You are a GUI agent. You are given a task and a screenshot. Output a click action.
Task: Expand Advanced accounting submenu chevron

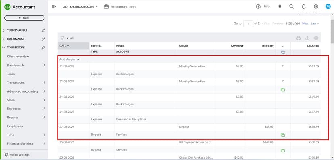(x=44, y=91)
